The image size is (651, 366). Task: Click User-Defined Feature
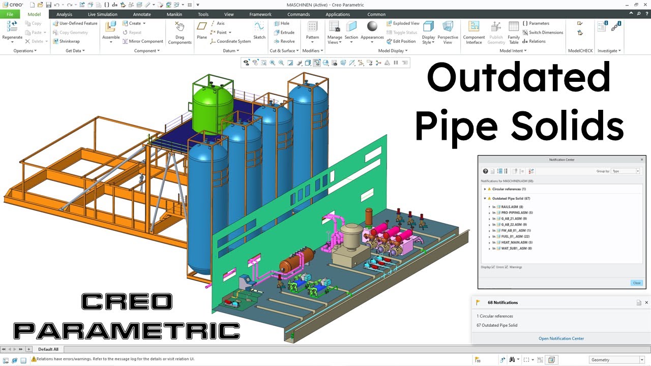[x=75, y=23]
